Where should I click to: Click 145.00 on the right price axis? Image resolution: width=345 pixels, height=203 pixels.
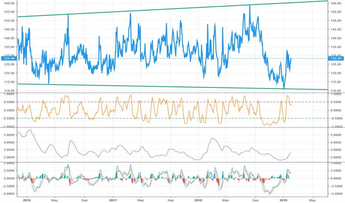click(x=336, y=30)
